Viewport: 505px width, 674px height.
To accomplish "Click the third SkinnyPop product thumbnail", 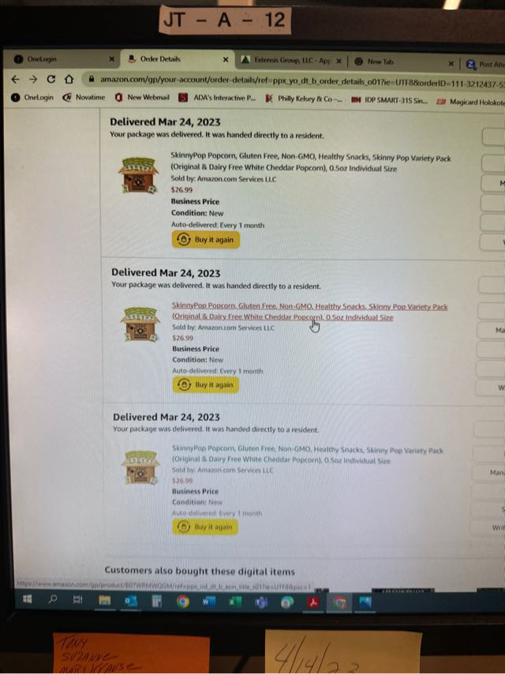I will click(140, 467).
